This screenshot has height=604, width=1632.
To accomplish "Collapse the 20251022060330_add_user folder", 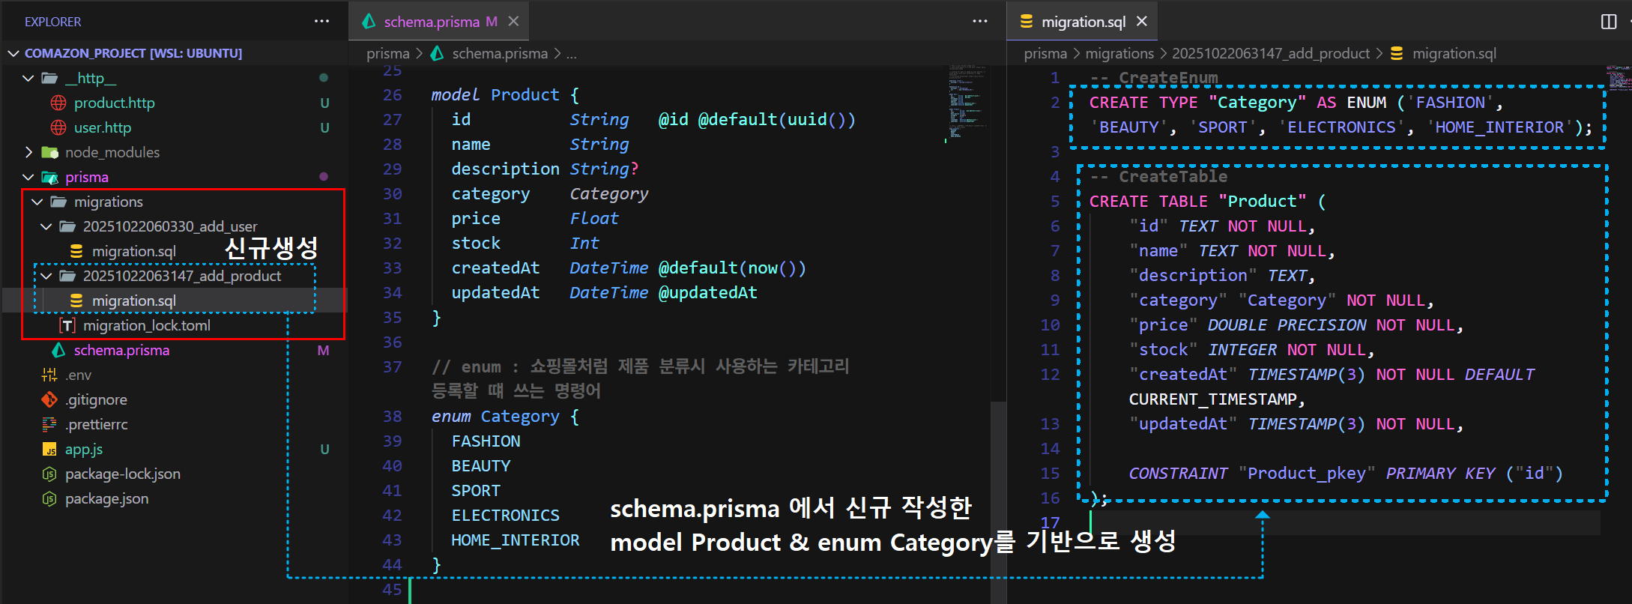I will (46, 226).
